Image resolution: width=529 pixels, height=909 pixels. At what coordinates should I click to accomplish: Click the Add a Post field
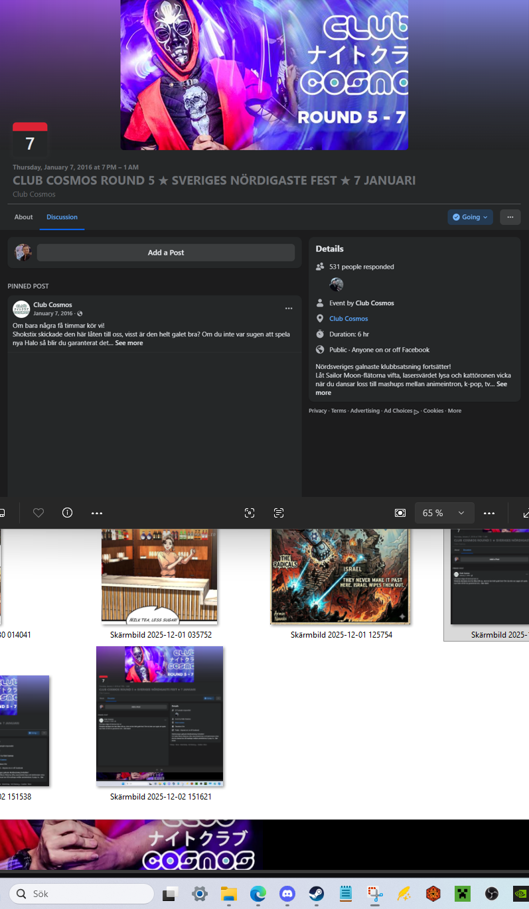[166, 253]
